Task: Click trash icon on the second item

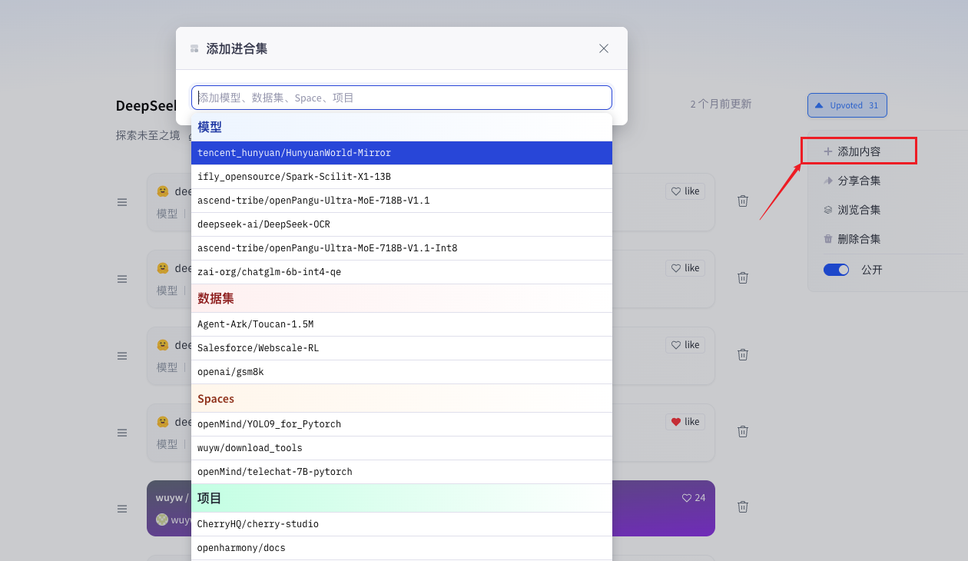Action: point(743,277)
